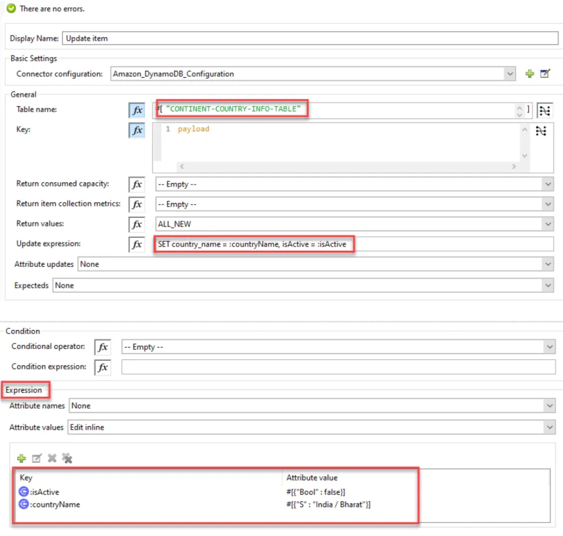
Task: Toggle the fx button for Conditional operator
Action: [x=103, y=347]
